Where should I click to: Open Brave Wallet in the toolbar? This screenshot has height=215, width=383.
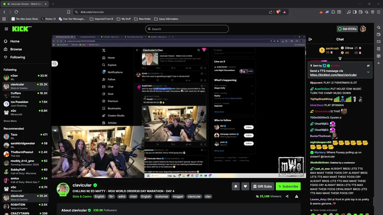[x=361, y=12]
